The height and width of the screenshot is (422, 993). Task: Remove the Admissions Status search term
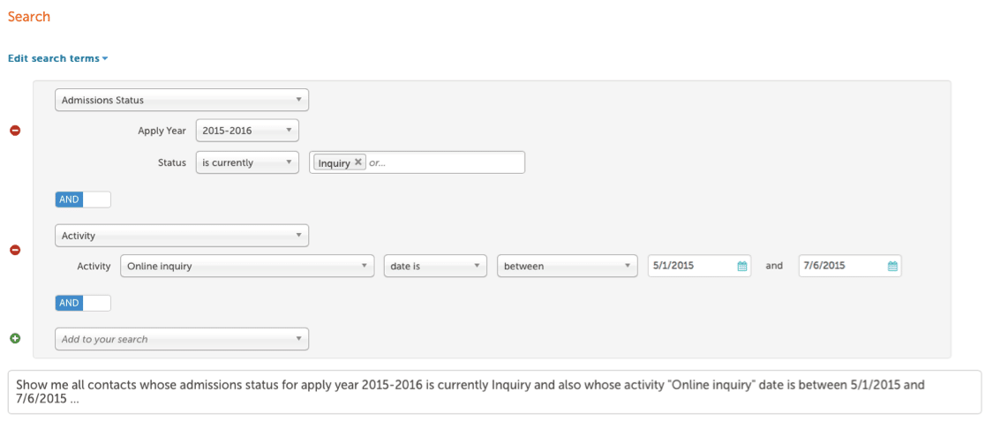[x=15, y=131]
